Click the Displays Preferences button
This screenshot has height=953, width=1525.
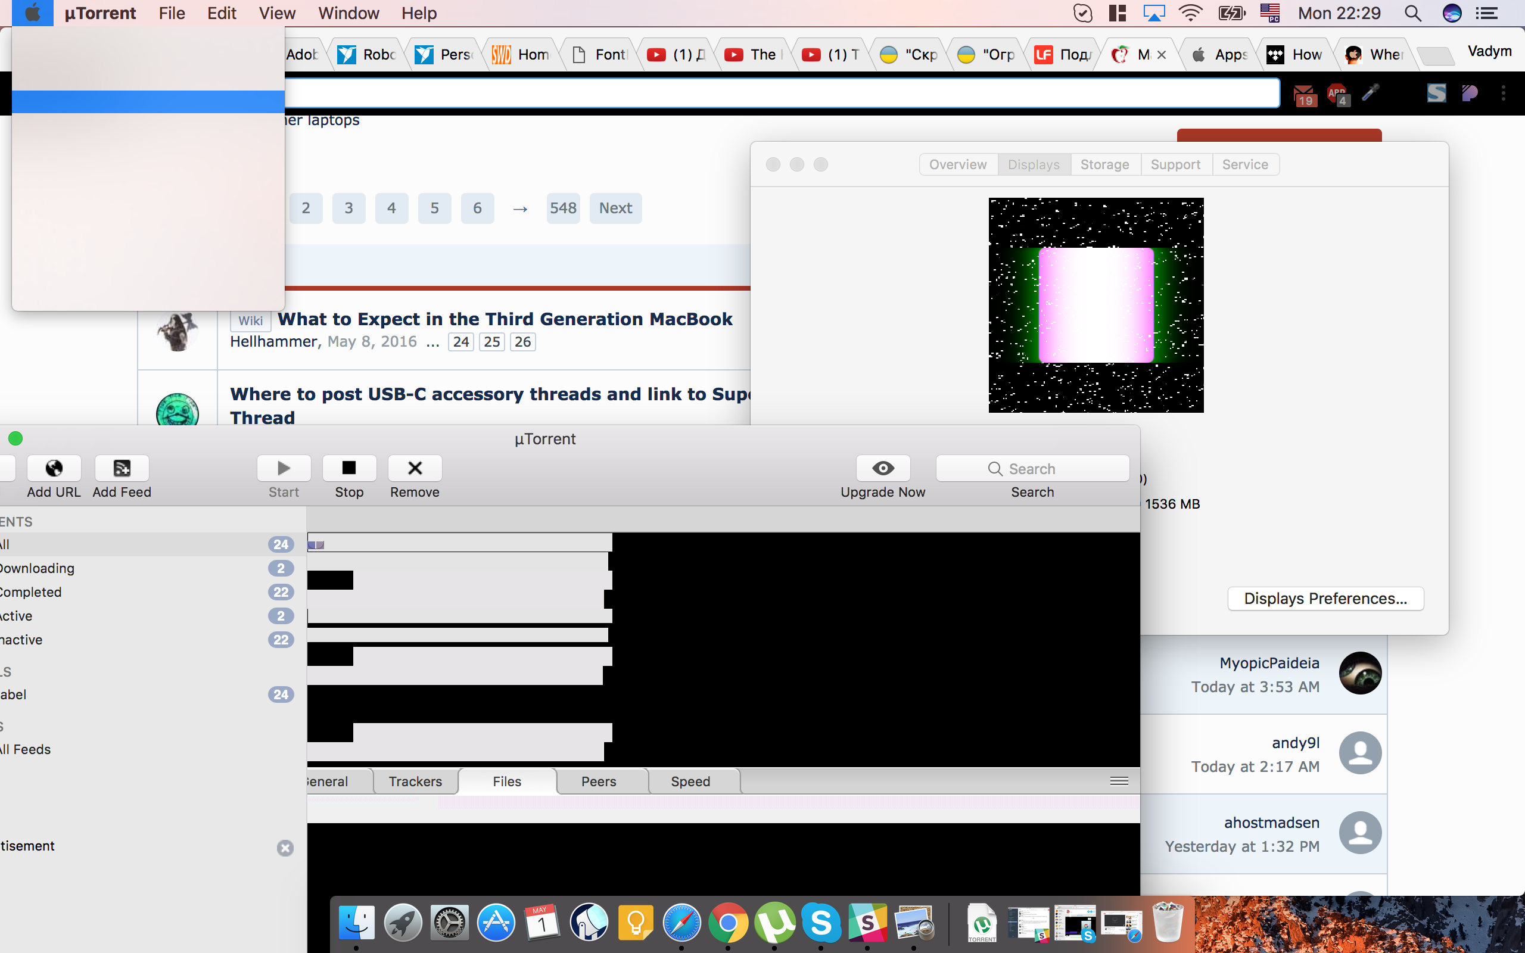coord(1325,598)
